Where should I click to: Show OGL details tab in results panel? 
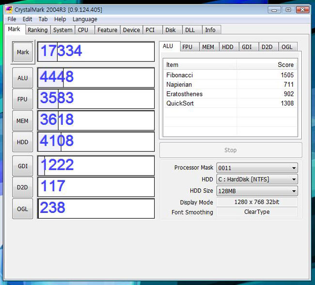pos(287,47)
